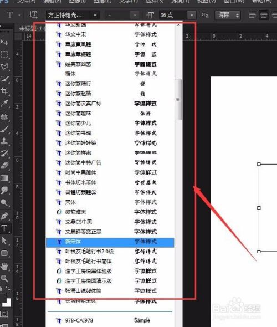Pick the 造字工房悦圆演示版 font
277x327 pixels.
coord(110,281)
